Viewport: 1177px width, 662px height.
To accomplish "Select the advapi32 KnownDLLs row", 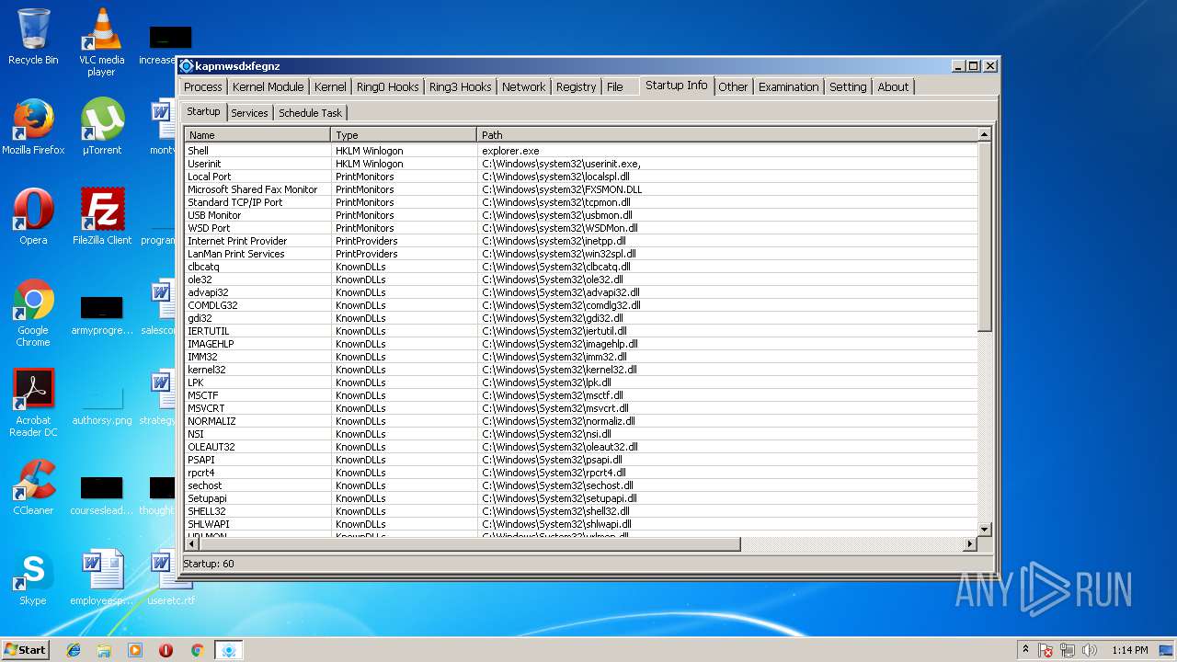I will (580, 292).
